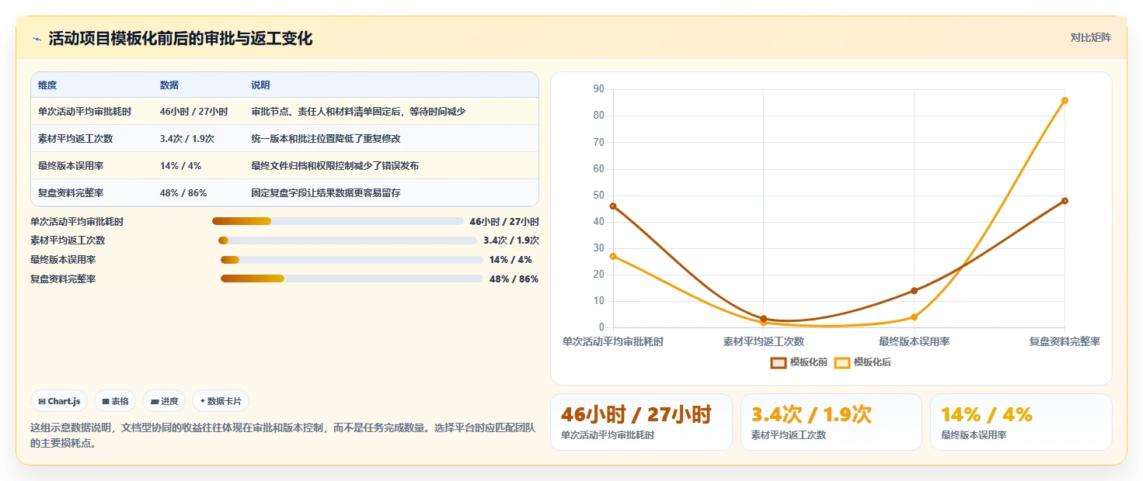Click the x-axis label 素材平均返工次数

[763, 341]
